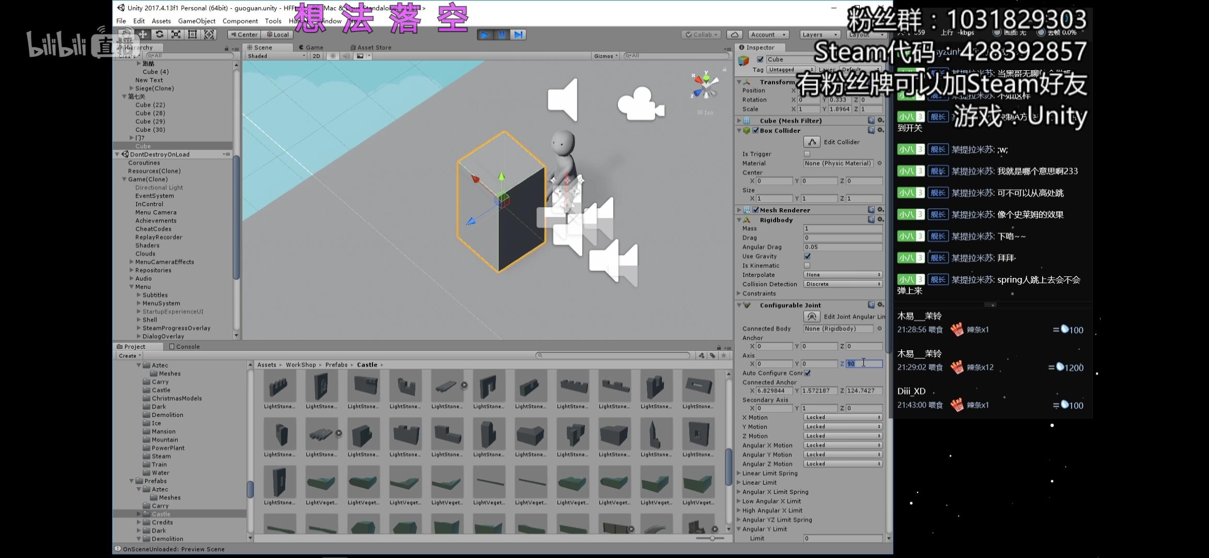This screenshot has width=1209, height=558.
Task: Click the cloud services icon
Action: pos(734,35)
